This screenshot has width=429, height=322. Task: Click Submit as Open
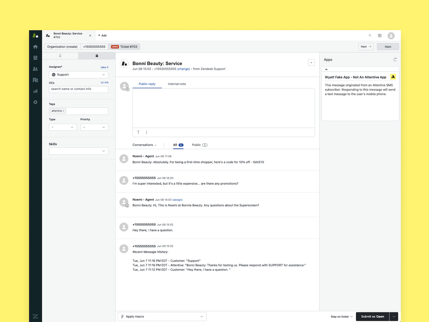pyautogui.click(x=372, y=317)
